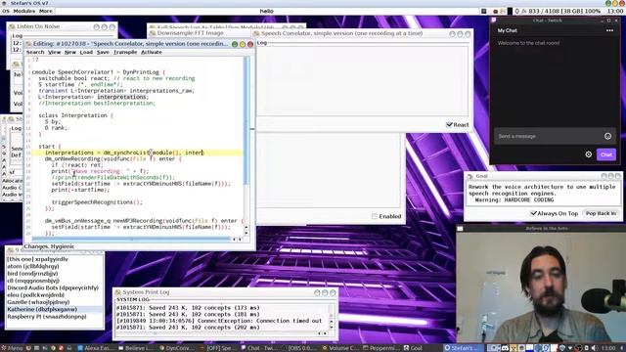The height and width of the screenshot is (352, 626).
Task: Click Save in the editor menu
Action: 103,52
